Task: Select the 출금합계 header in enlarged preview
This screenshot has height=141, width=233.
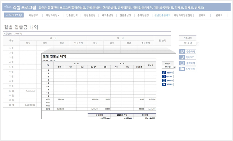Action: pos(139,67)
